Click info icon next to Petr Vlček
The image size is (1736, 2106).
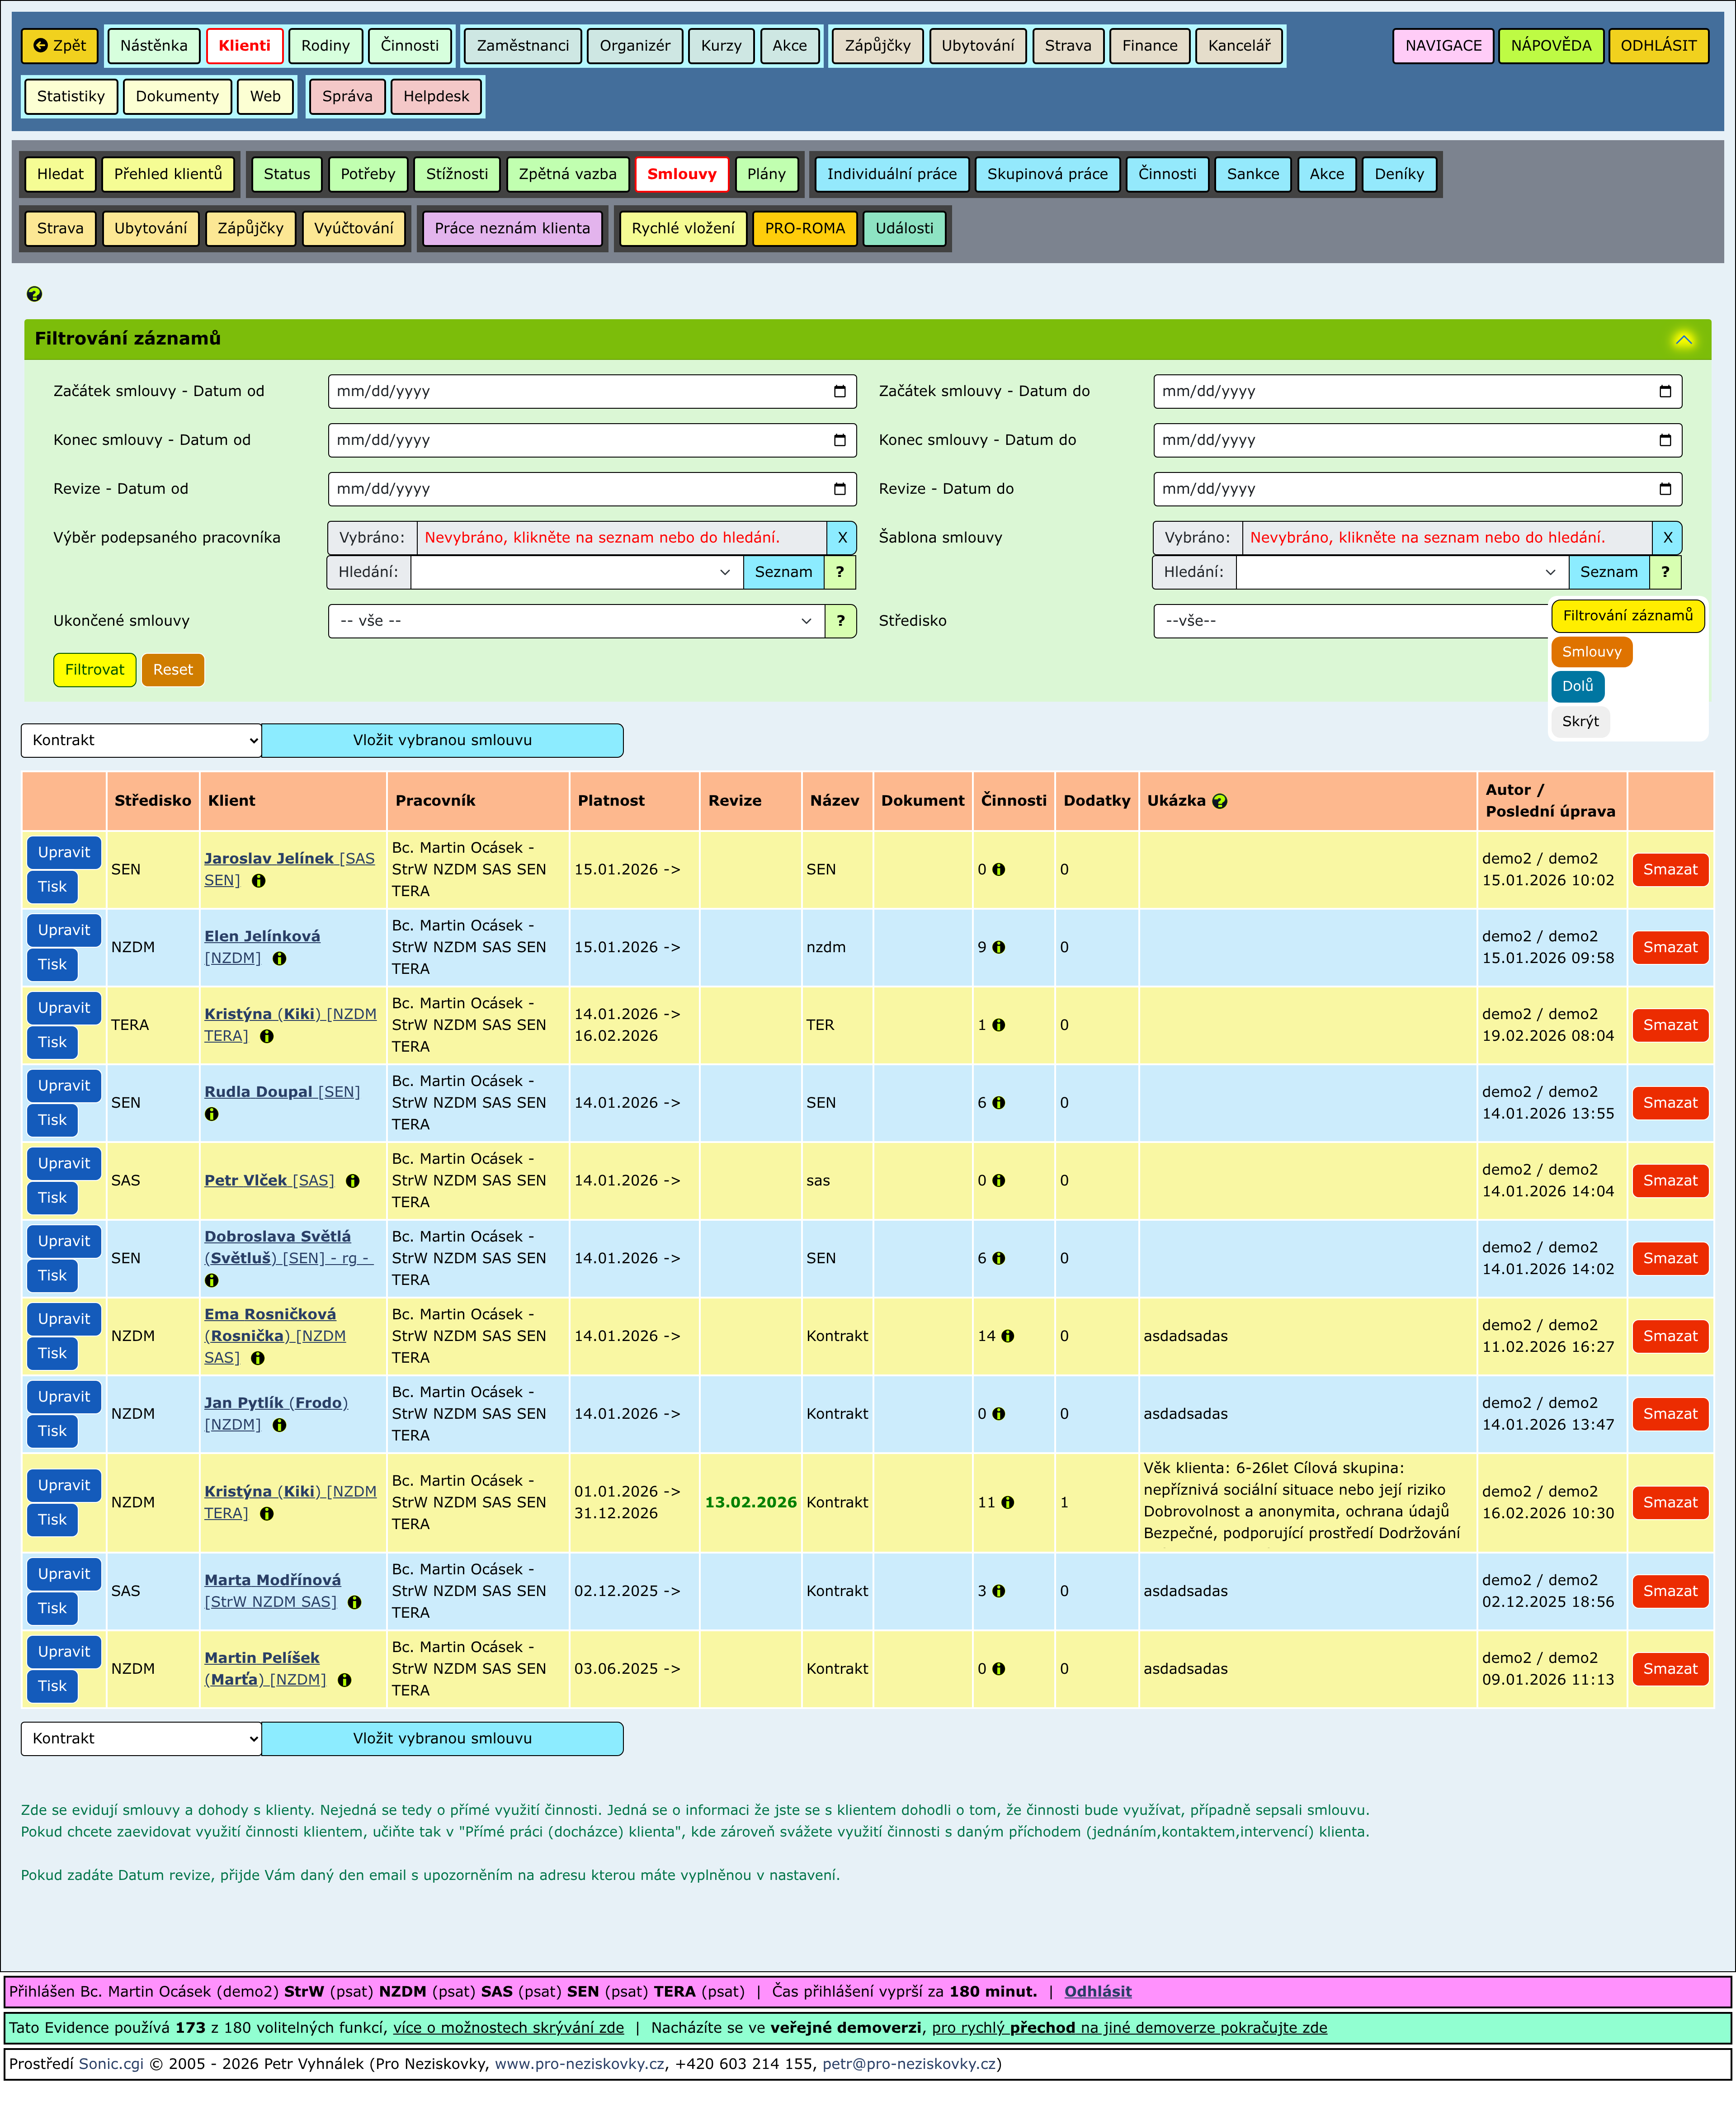(353, 1181)
